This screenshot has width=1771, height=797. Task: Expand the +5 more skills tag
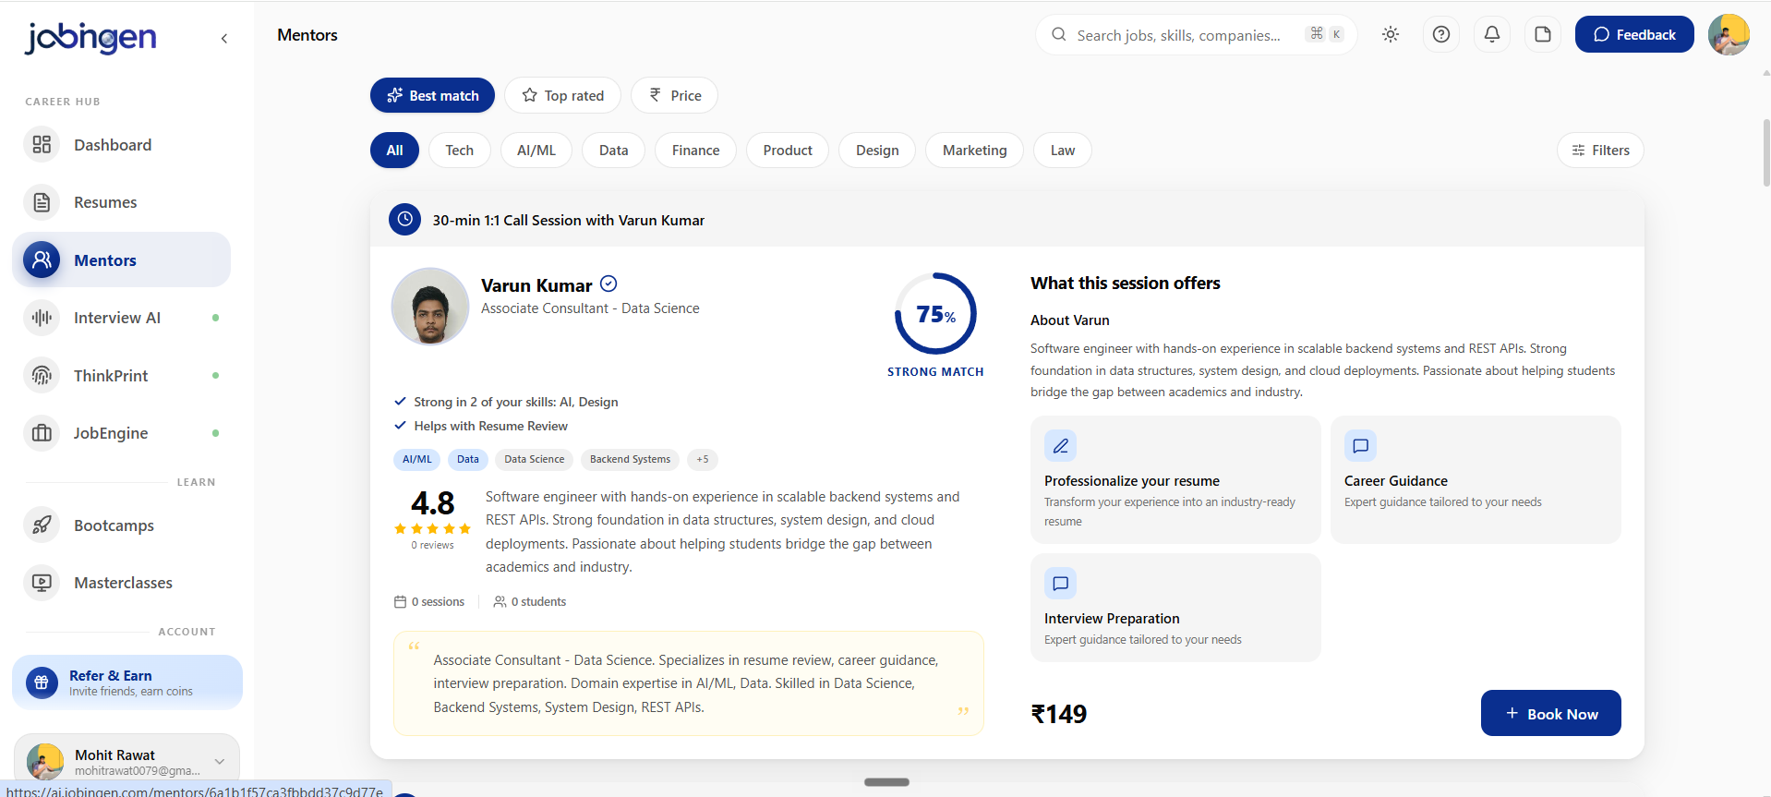tap(703, 459)
